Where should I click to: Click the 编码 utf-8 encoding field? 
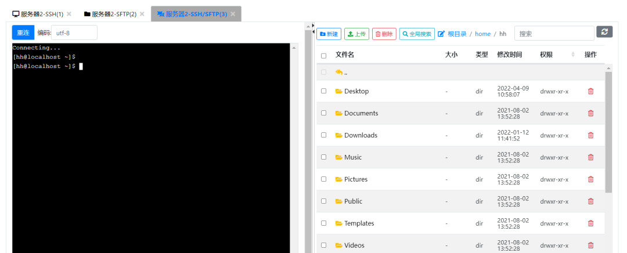[x=74, y=32]
